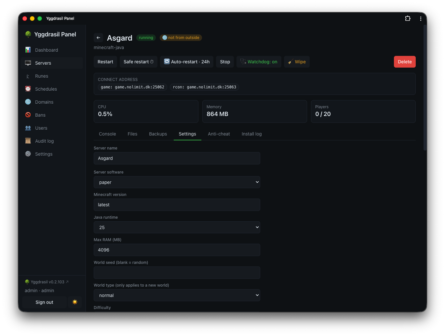
Task: Open browser extensions puzzle icon
Action: (x=408, y=19)
